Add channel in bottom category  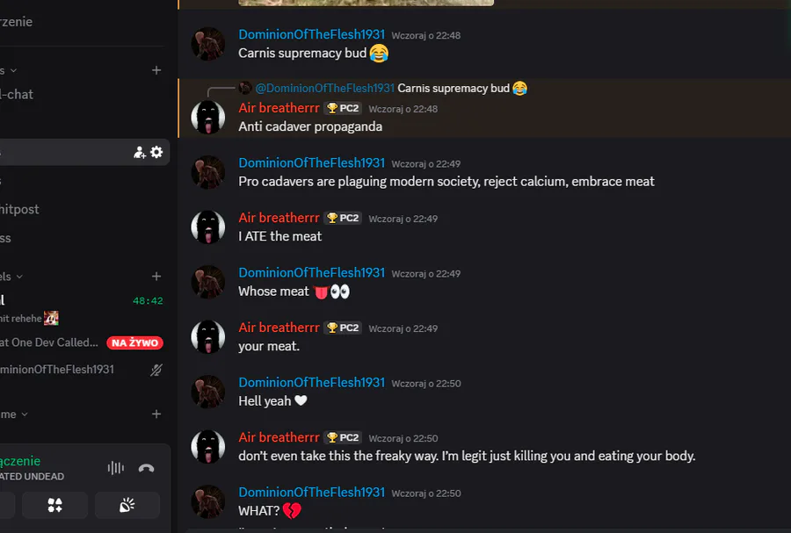(x=156, y=414)
